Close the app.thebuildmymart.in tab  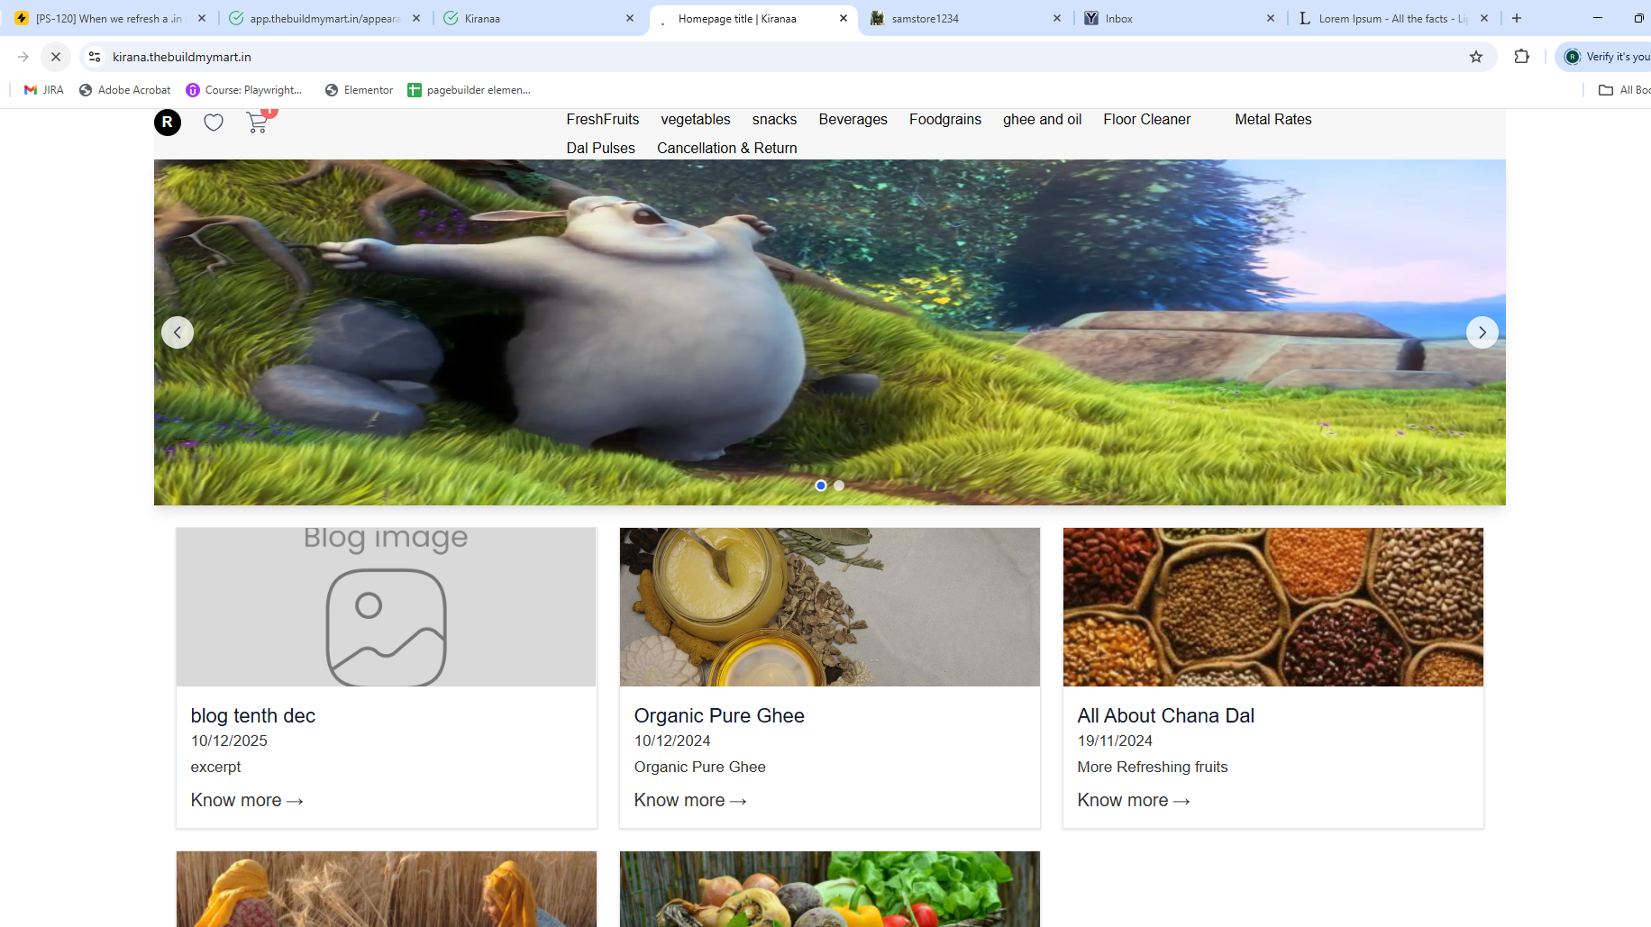416,18
